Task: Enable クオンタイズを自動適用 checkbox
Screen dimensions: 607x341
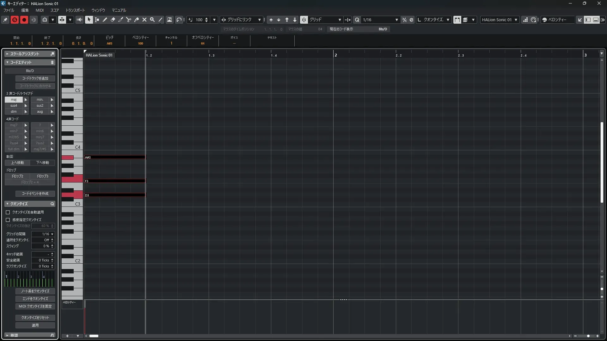Action: click(8, 212)
